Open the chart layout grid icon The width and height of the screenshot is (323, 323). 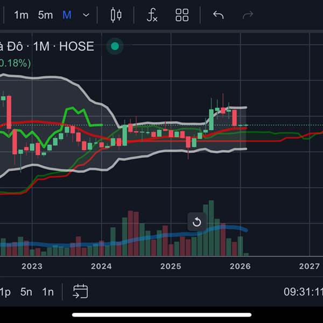182,15
